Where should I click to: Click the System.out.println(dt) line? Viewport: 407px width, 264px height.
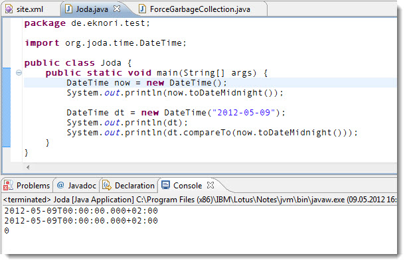tap(127, 123)
